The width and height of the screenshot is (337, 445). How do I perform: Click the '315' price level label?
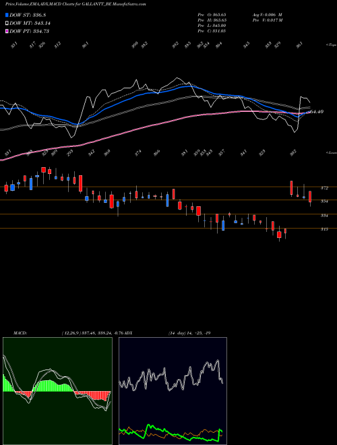324,229
